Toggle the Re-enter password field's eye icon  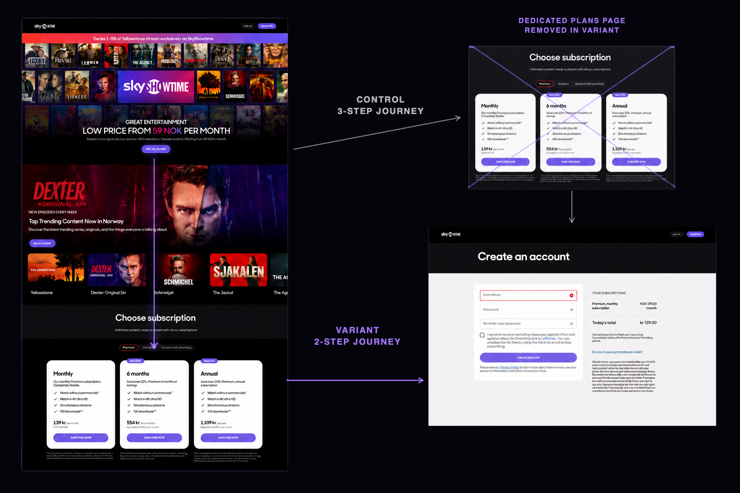[x=571, y=324]
